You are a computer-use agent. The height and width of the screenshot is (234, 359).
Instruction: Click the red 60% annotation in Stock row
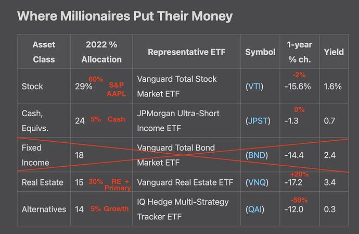[96, 79]
